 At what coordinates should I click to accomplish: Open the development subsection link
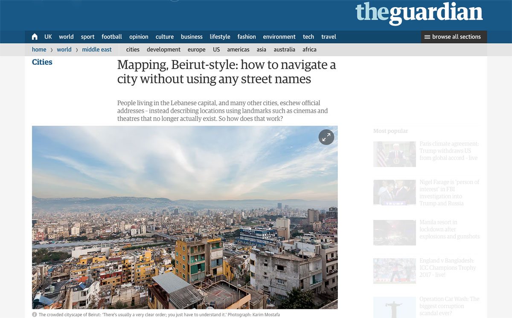click(x=163, y=49)
